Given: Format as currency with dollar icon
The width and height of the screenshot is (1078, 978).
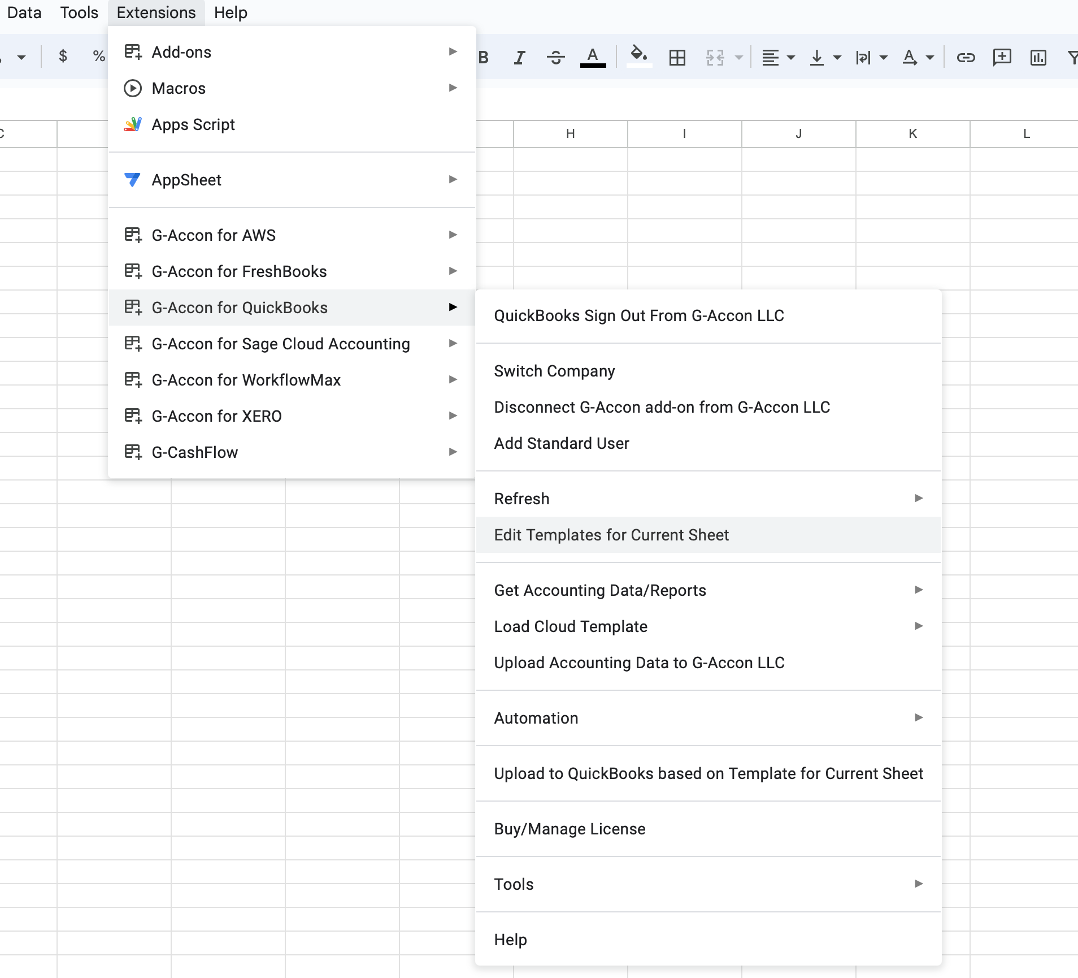Looking at the screenshot, I should click(63, 56).
